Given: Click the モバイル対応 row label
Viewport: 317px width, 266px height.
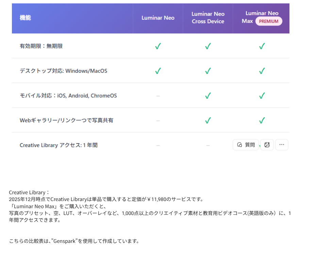Looking at the screenshot, I should click(x=68, y=96).
